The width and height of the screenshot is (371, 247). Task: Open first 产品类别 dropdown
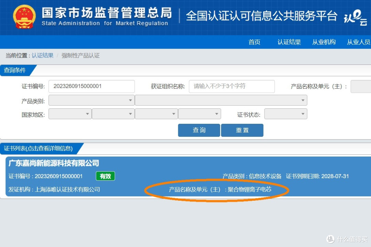[92, 100]
